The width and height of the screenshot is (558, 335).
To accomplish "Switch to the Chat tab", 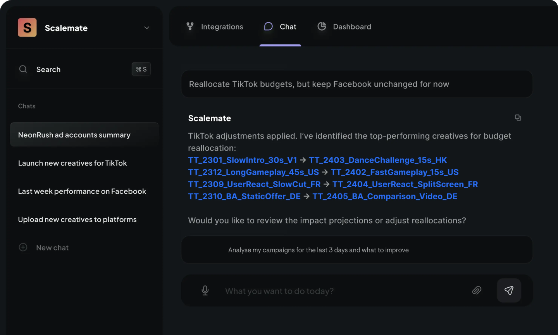I will click(x=280, y=26).
